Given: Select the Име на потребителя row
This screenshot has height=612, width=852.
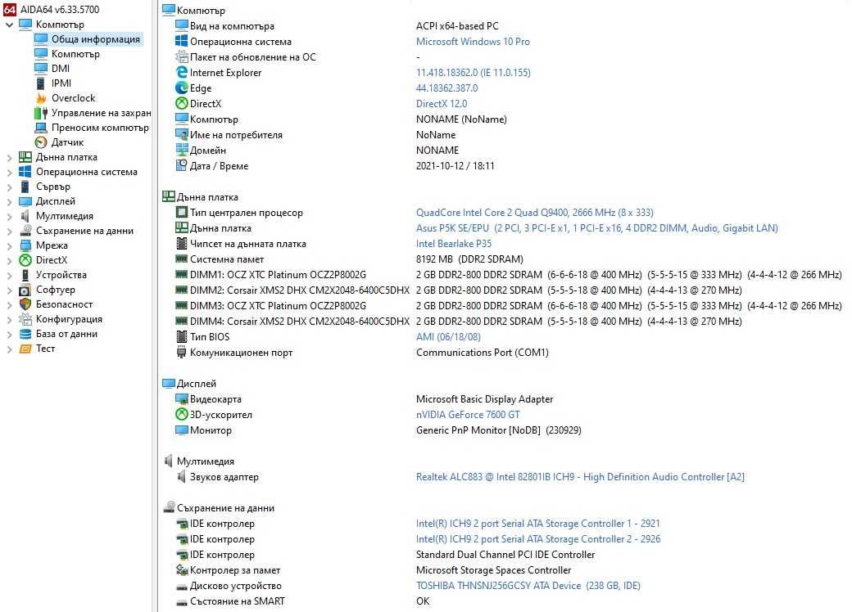Looking at the screenshot, I should tap(315, 135).
